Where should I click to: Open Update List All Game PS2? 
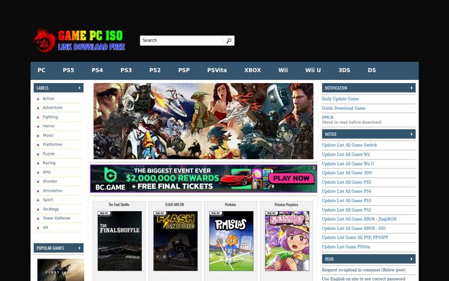pyautogui.click(x=347, y=210)
